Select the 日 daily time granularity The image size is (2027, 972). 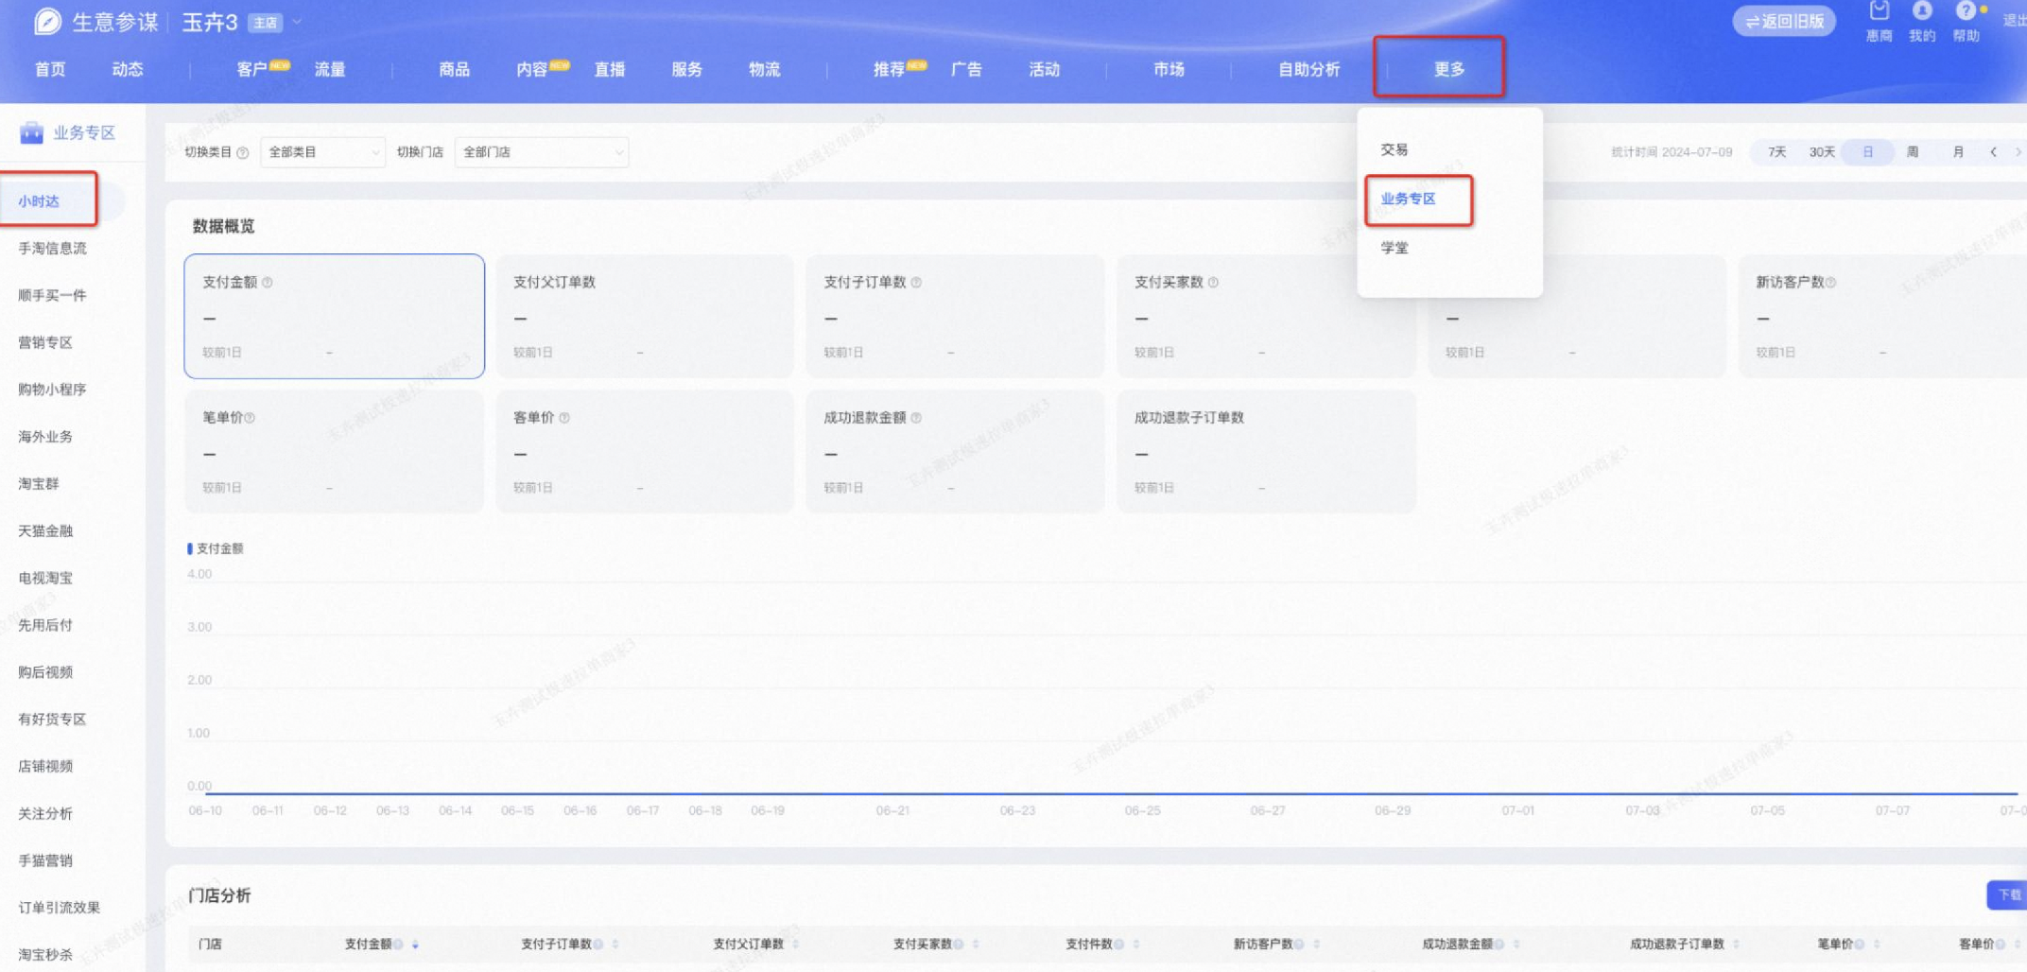coord(1867,152)
